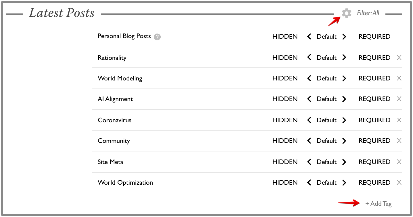Remove the Rationality tag filter
Image resolution: width=413 pixels, height=217 pixels.
pyautogui.click(x=399, y=58)
